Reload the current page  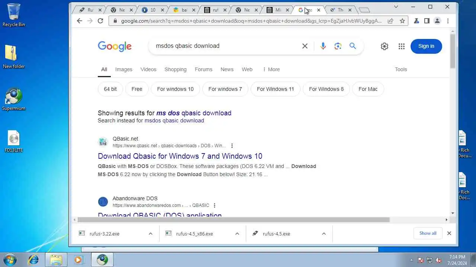100,21
